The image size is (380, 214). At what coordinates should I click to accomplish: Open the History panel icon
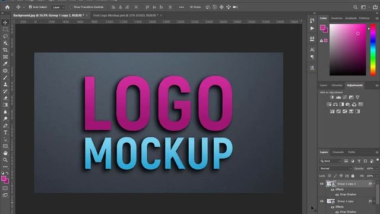pos(312,21)
